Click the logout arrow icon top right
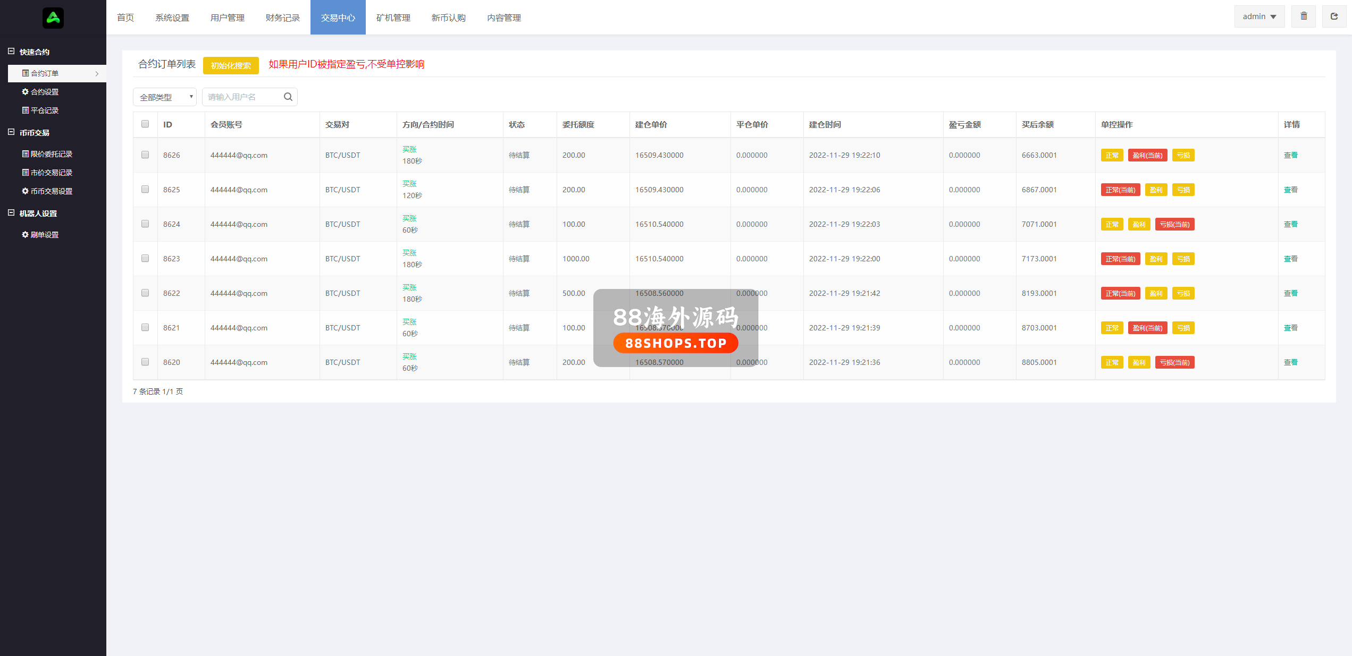 pos(1334,16)
